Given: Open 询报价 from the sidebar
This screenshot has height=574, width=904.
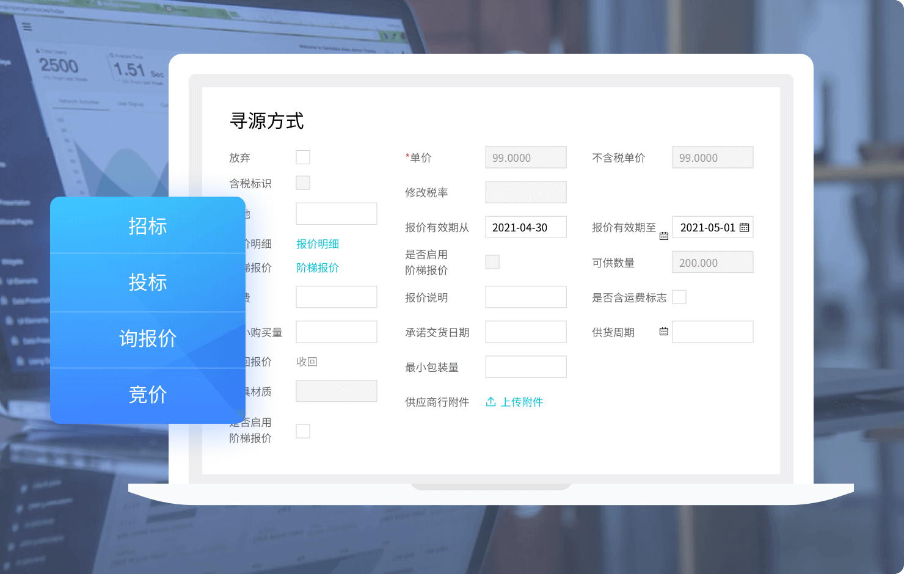Looking at the screenshot, I should [x=148, y=339].
